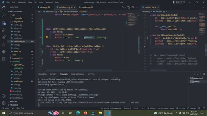
Task: Open Run and Debug view
Action: (x=4, y=30)
